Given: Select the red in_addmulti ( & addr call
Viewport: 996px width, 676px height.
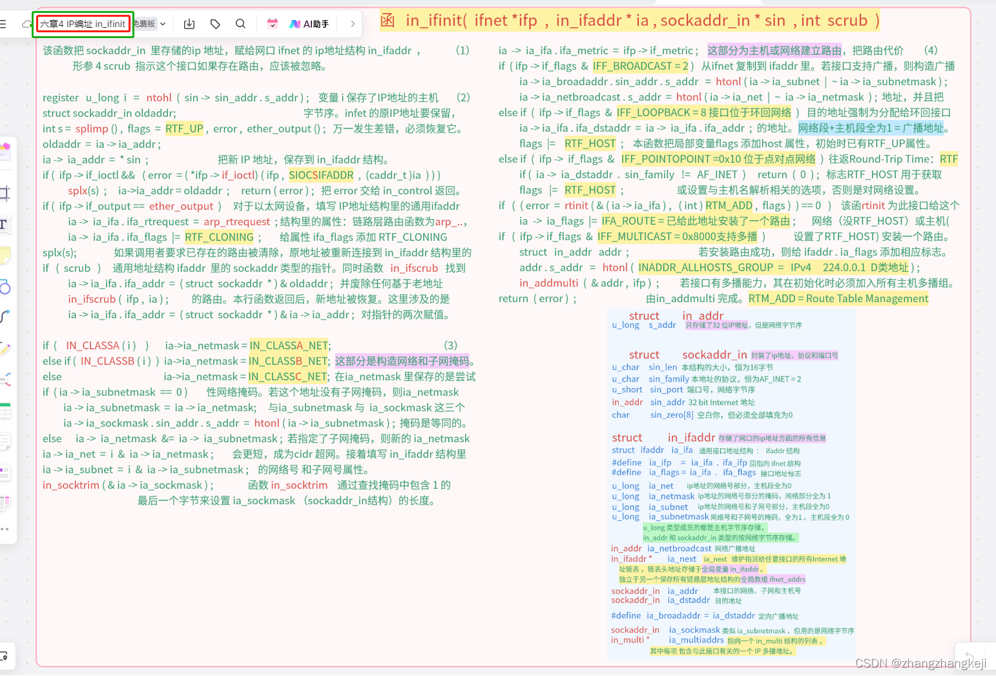Looking at the screenshot, I should (570, 283).
